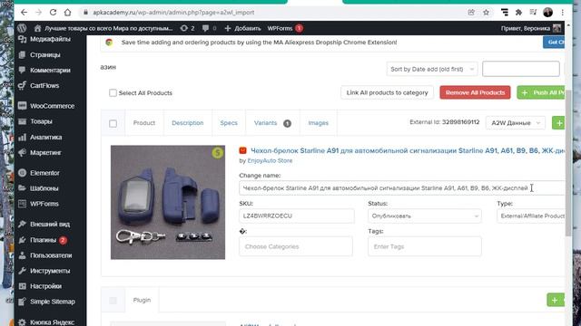This screenshot has width=581, height=326.
Task: Click the Enter Tags field
Action: pos(425,246)
